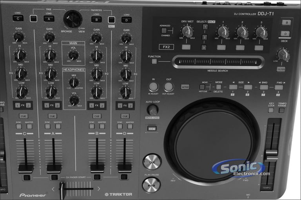301x200 pixels.
Task: Toggle FX 2 on channel D
Action: (131, 105)
